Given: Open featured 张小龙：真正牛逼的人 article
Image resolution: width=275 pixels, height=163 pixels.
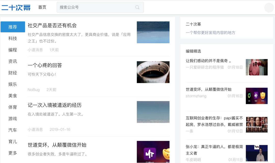Looking at the screenshot, I should click(x=214, y=150).
